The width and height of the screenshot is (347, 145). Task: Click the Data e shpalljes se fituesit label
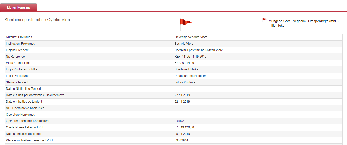(24, 134)
